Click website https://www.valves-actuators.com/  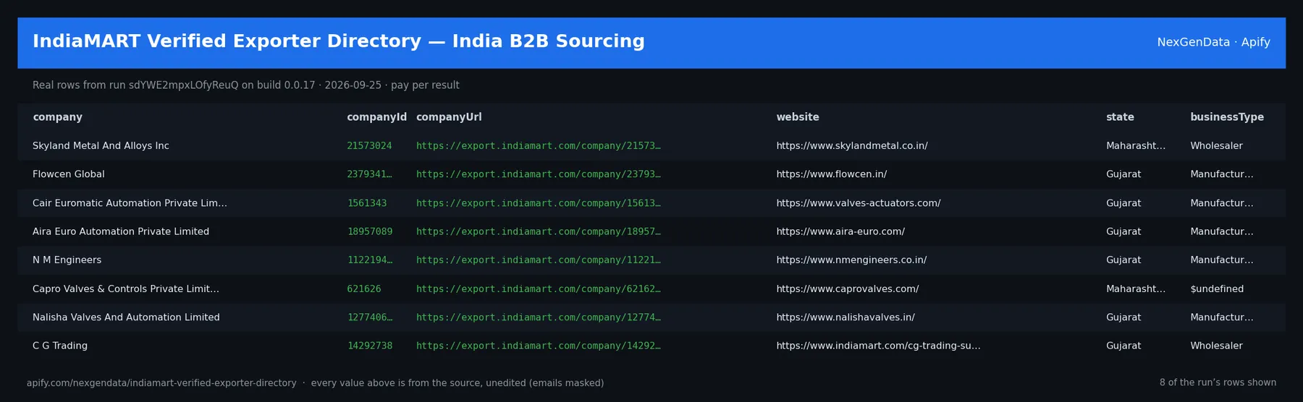(x=859, y=203)
